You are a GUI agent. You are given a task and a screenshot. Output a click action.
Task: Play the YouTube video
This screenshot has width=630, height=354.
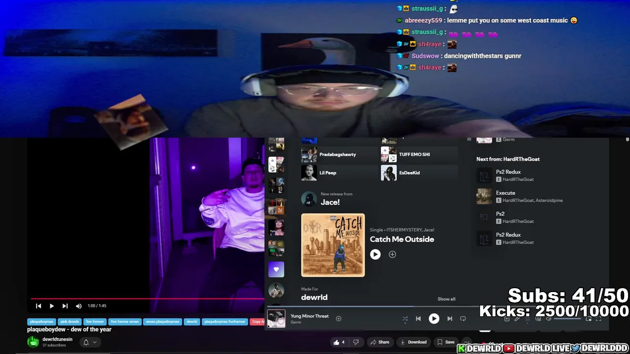pos(51,306)
